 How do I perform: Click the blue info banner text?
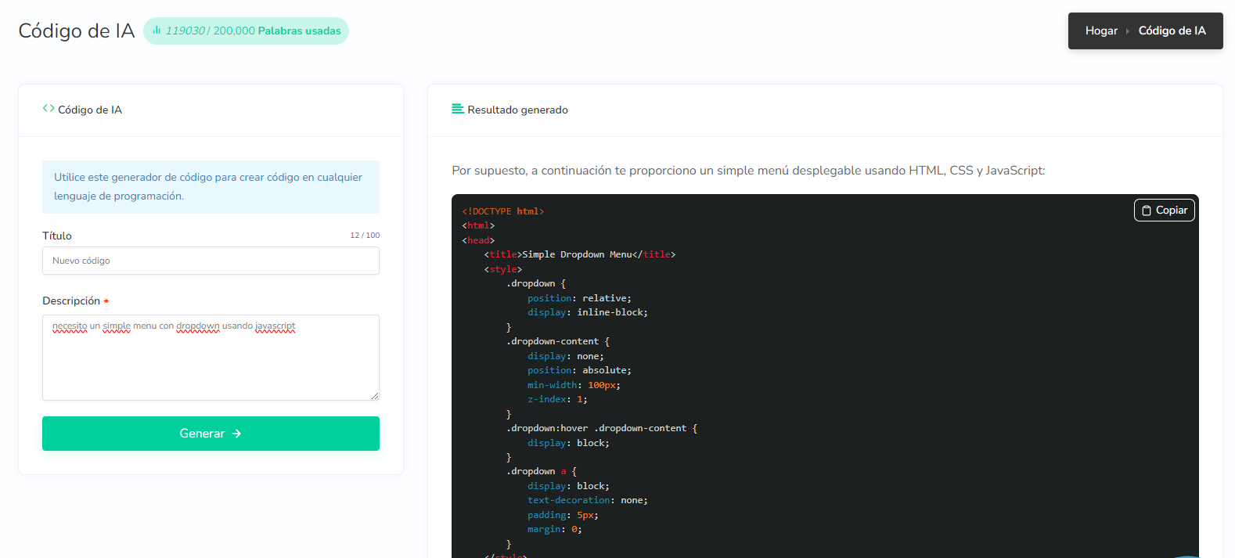click(208, 186)
